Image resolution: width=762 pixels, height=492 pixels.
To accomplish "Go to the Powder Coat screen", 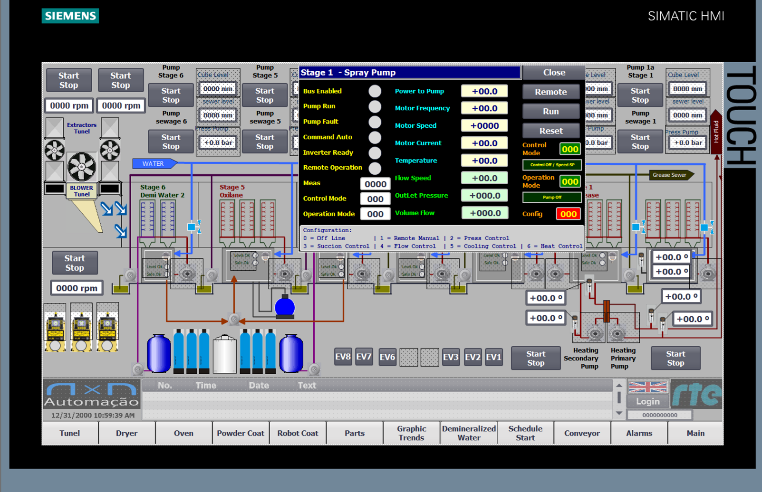I will pos(241,433).
